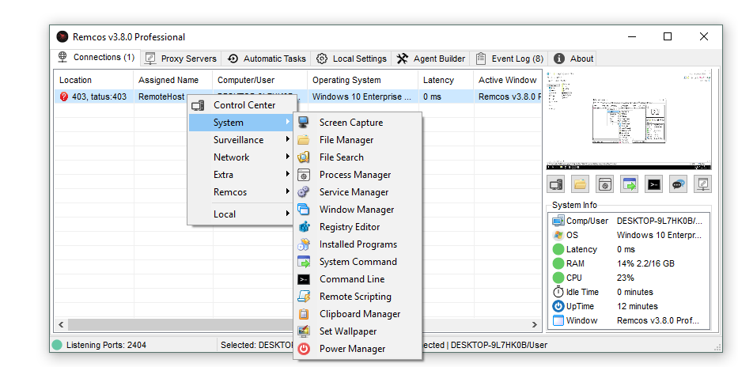This screenshot has height=367, width=738.
Task: Click the computer monitor quick-access icon
Action: pyautogui.click(x=556, y=184)
